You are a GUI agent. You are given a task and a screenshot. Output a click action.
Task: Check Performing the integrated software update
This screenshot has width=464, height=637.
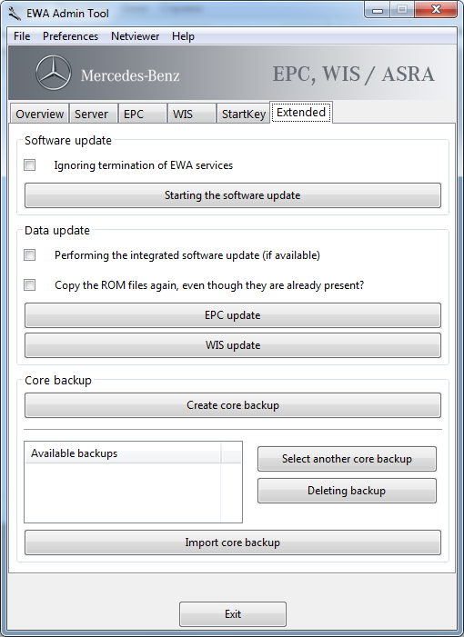tap(30, 255)
